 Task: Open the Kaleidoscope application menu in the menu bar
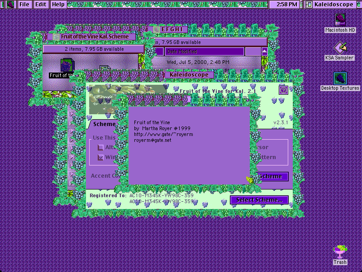click(330, 5)
